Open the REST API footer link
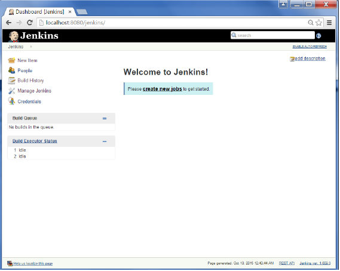The height and width of the screenshot is (271, 340). (287, 263)
